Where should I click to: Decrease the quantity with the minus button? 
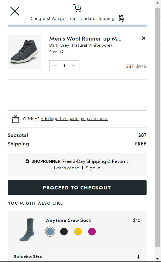click(x=55, y=66)
